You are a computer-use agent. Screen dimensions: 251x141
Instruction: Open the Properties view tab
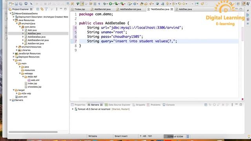[x=78, y=105]
